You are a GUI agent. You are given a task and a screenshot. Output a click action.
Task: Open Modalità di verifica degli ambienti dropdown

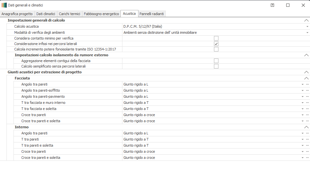coord(307,32)
